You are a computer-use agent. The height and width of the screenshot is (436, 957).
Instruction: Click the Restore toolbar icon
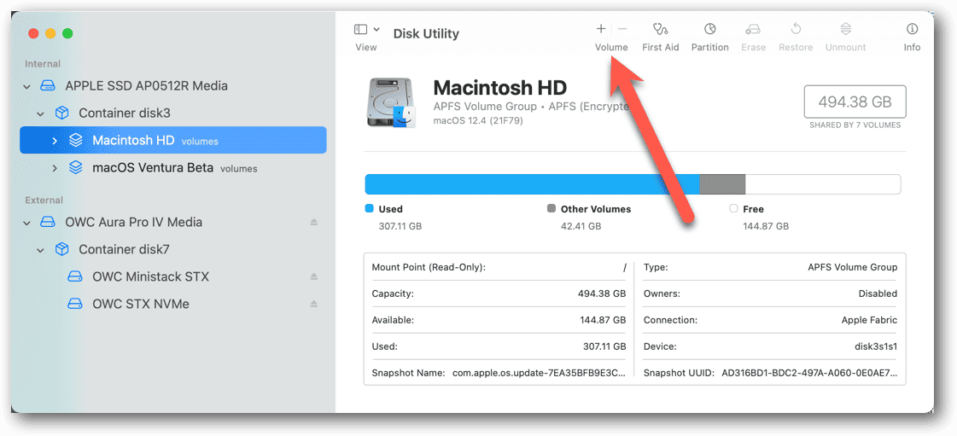click(796, 30)
